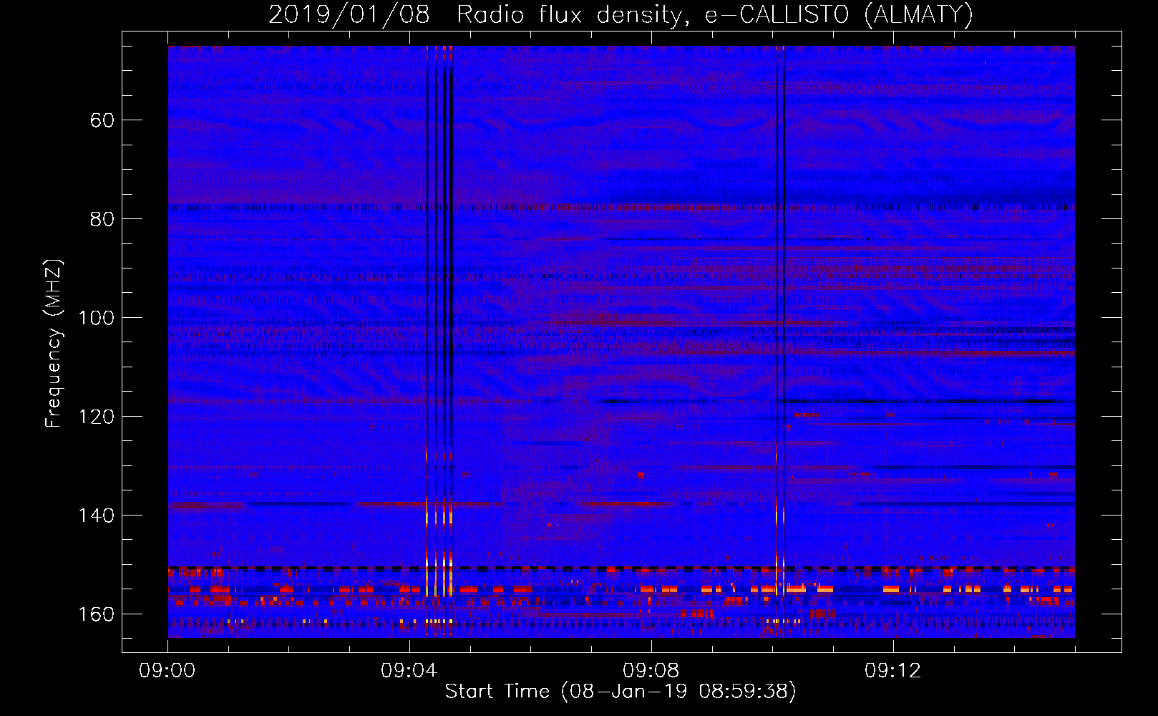Click the 09:12 time tick label
Screen dimensions: 1158x716
click(x=893, y=671)
